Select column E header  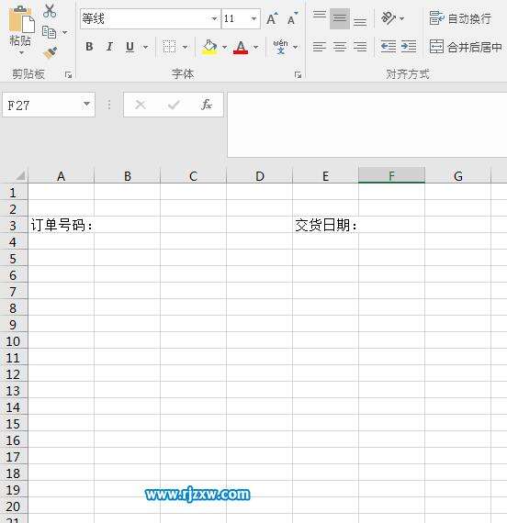326,176
